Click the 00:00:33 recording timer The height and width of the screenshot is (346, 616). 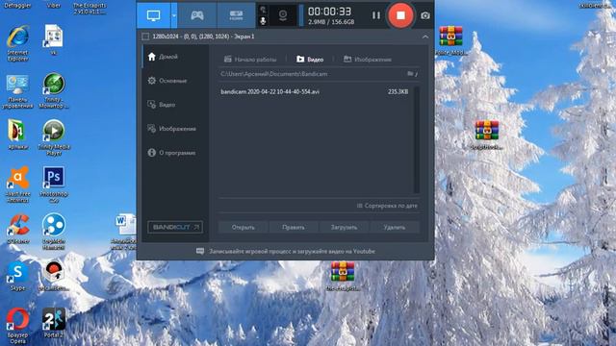pyautogui.click(x=329, y=12)
